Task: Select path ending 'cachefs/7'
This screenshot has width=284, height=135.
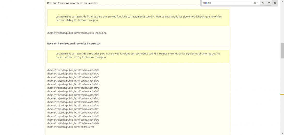Action: (x=73, y=73)
